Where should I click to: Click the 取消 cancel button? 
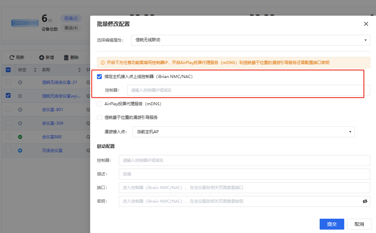point(359,224)
